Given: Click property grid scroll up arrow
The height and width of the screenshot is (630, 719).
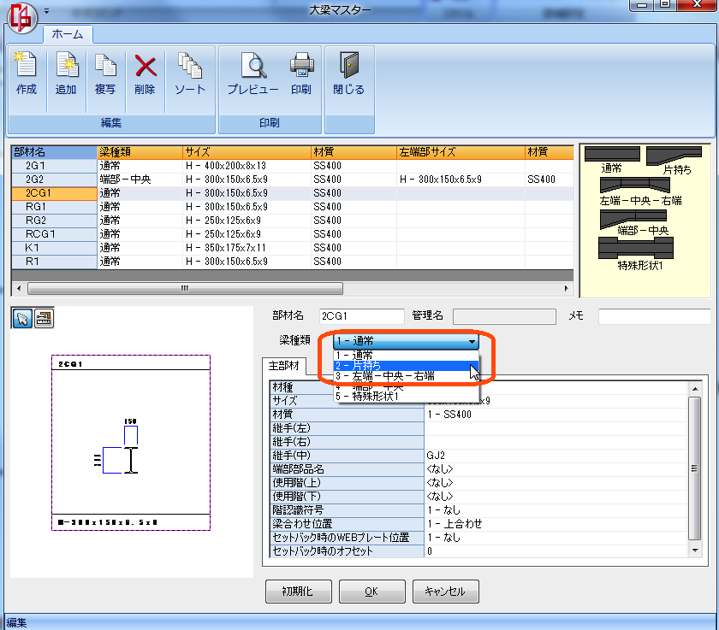Looking at the screenshot, I should coord(695,389).
